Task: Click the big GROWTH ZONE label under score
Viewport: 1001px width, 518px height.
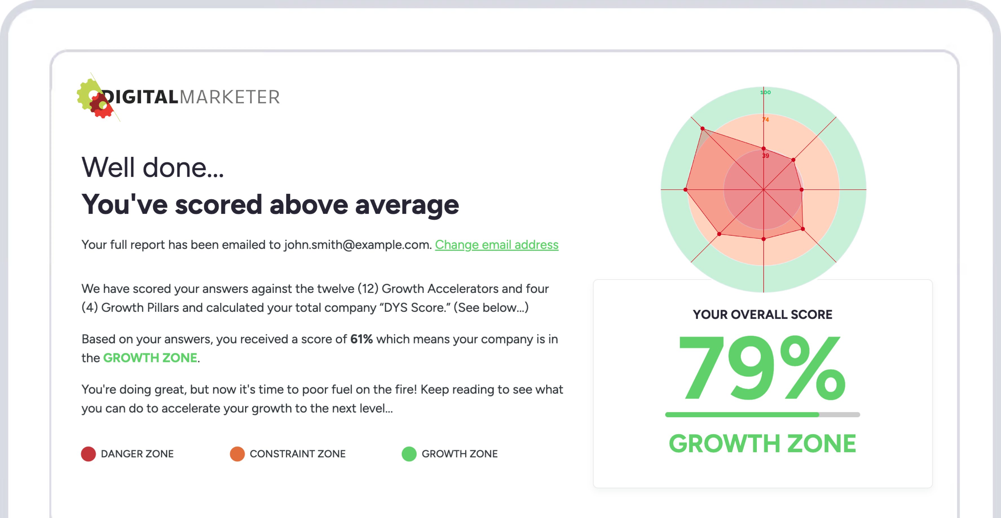Action: point(762,444)
